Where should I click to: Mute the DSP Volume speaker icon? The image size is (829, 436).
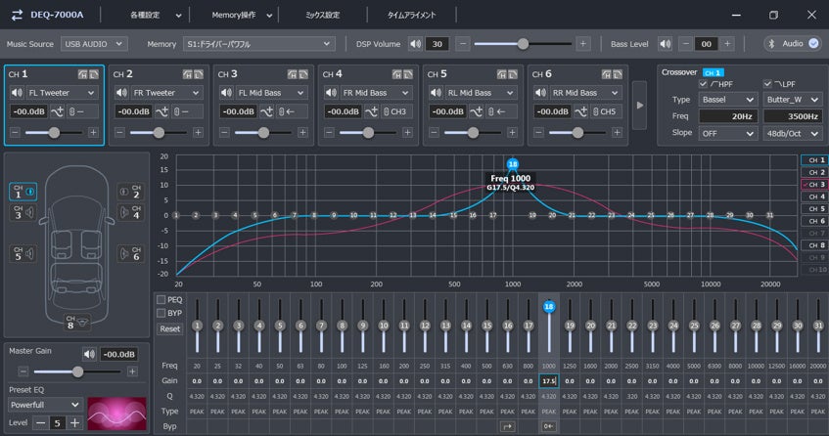tap(415, 44)
